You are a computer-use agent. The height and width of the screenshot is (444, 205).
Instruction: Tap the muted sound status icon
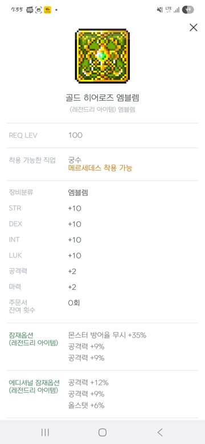pyautogui.click(x=159, y=10)
